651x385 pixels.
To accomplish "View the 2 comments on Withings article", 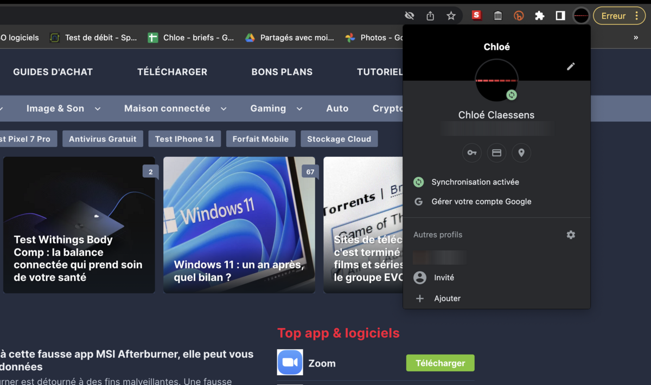I will pyautogui.click(x=150, y=172).
